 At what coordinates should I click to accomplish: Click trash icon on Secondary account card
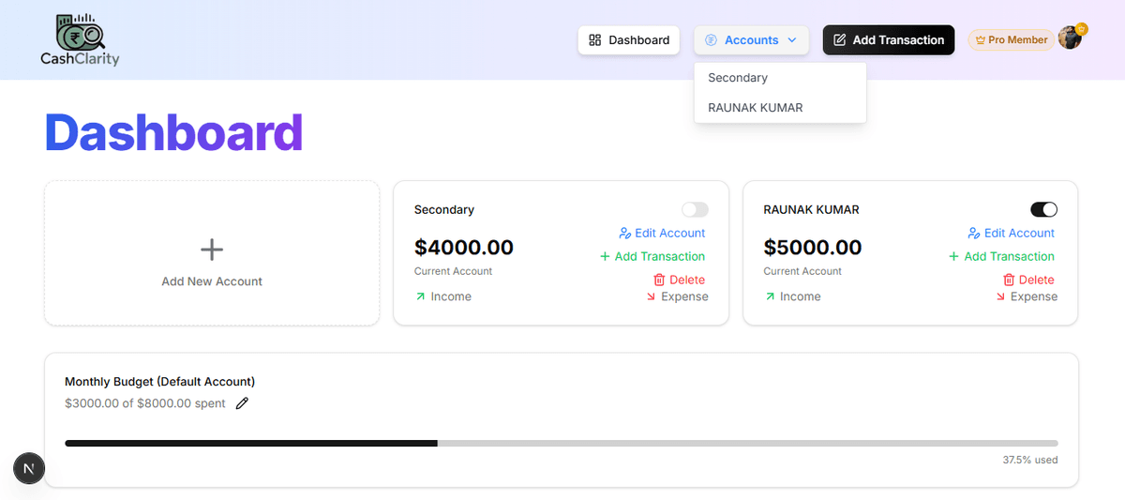[x=659, y=280]
